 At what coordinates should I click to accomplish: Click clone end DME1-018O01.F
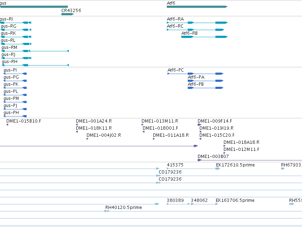[144, 132]
